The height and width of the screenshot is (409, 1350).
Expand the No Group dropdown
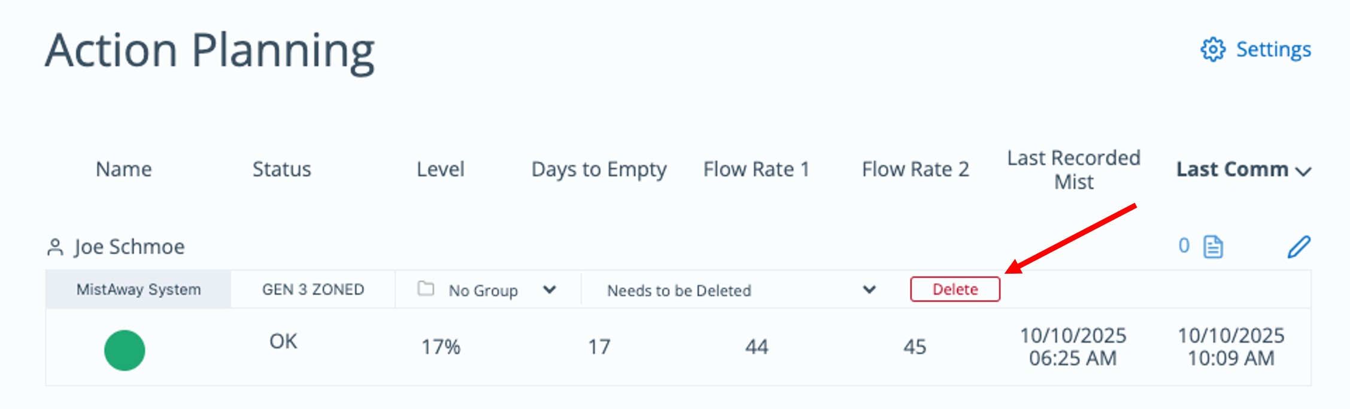click(x=549, y=290)
